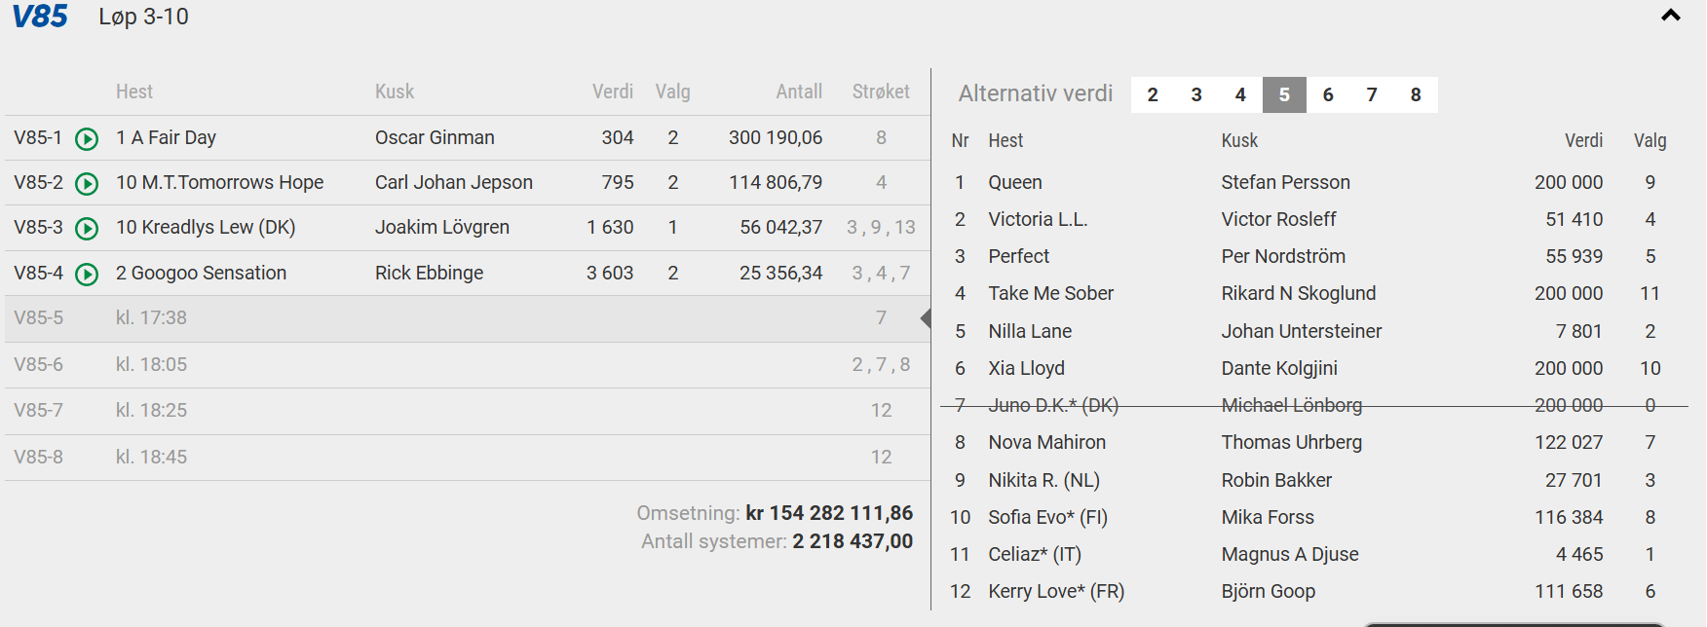Select alternative value tab 2
1707x627 pixels.
(x=1153, y=94)
